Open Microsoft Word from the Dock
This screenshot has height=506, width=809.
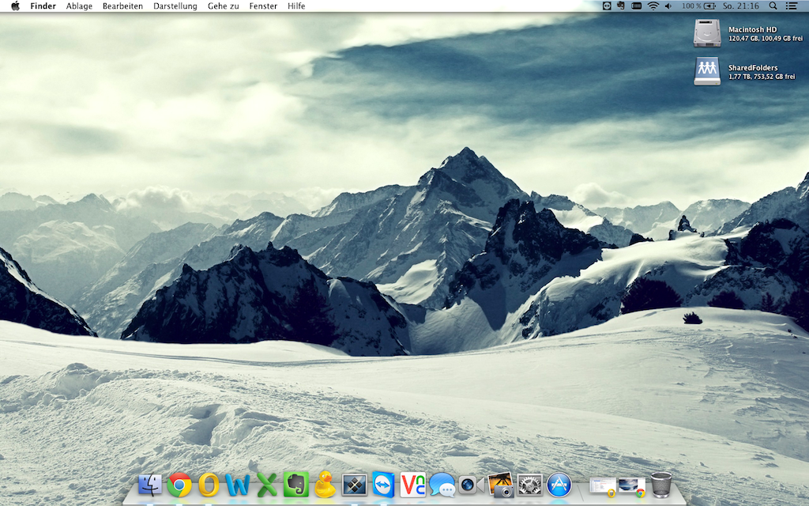[237, 485]
